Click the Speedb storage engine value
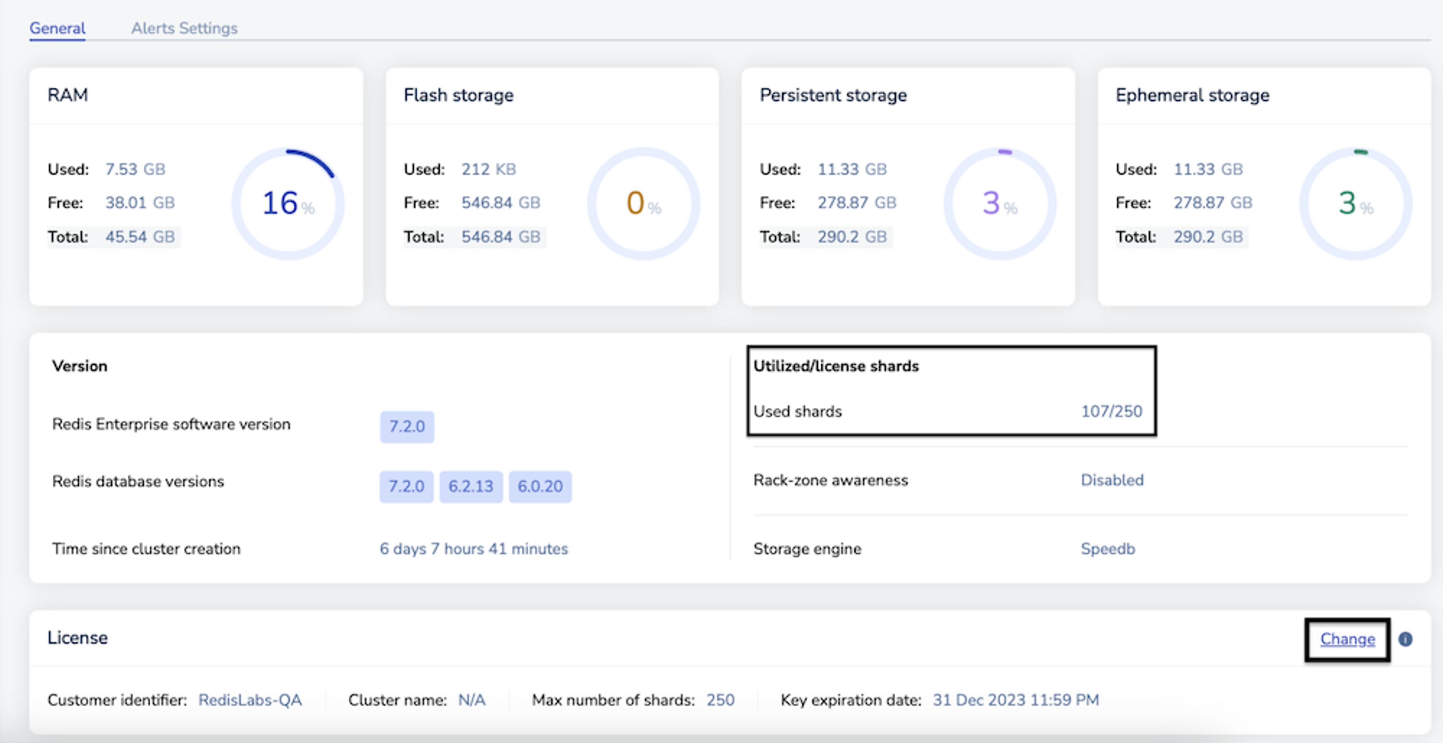 1107,549
